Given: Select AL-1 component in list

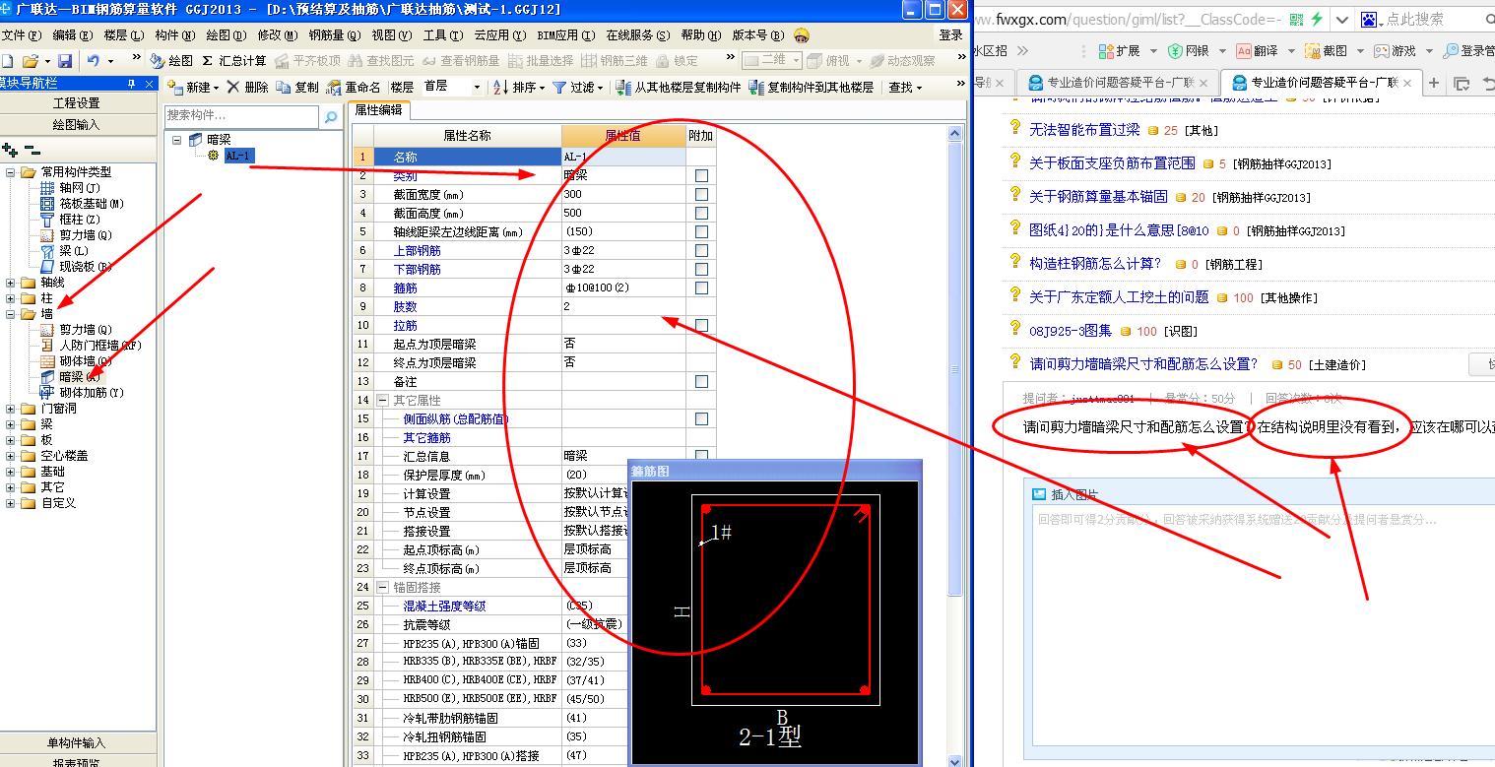Looking at the screenshot, I should (237, 156).
